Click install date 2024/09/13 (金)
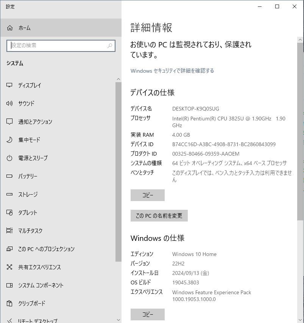Screen dimensions: 304x323 (x=190, y=273)
